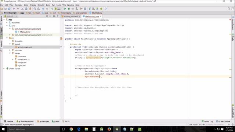This screenshot has width=235, height=132.
Task: Select MainActivity in the project tree
Action: [25, 32]
